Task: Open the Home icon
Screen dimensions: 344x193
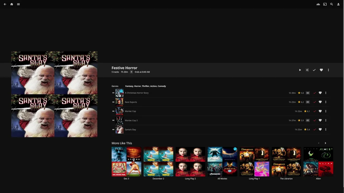Action: point(12,4)
